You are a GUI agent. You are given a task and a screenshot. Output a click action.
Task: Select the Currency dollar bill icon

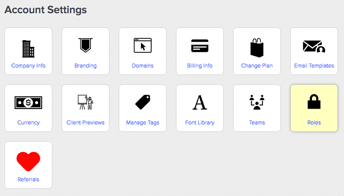pos(28,102)
